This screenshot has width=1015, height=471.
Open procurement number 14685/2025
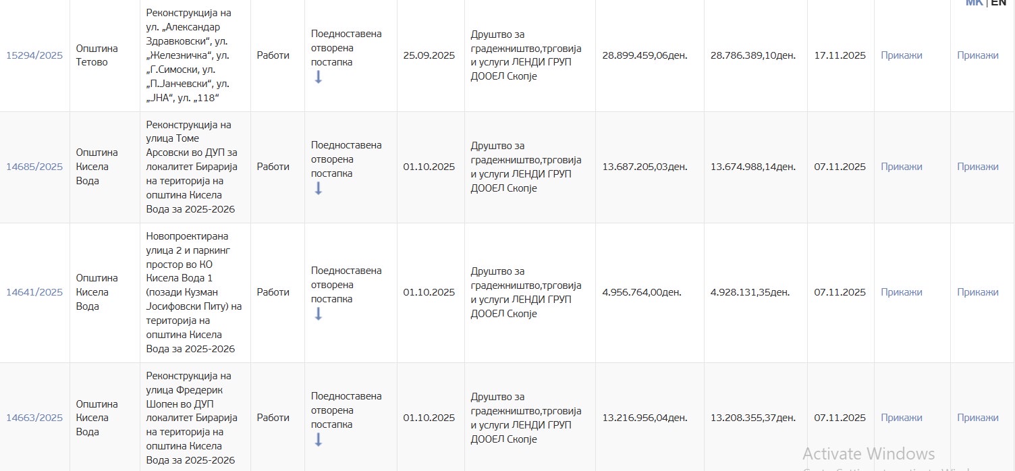(x=34, y=167)
